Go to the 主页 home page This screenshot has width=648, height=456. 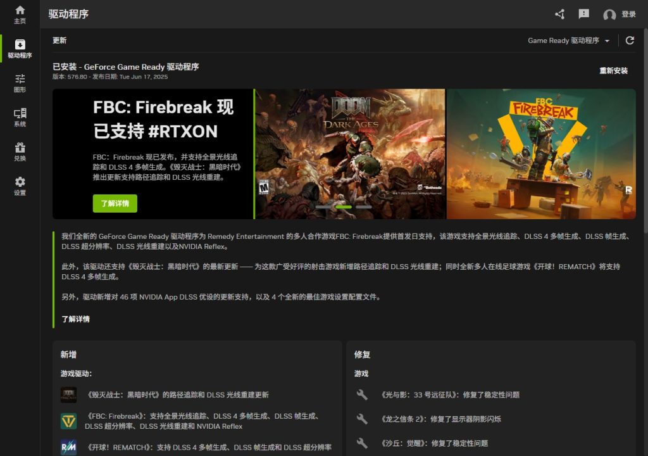20,15
